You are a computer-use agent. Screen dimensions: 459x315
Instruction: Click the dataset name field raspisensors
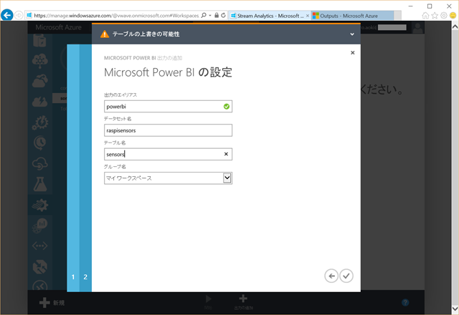pyautogui.click(x=168, y=130)
